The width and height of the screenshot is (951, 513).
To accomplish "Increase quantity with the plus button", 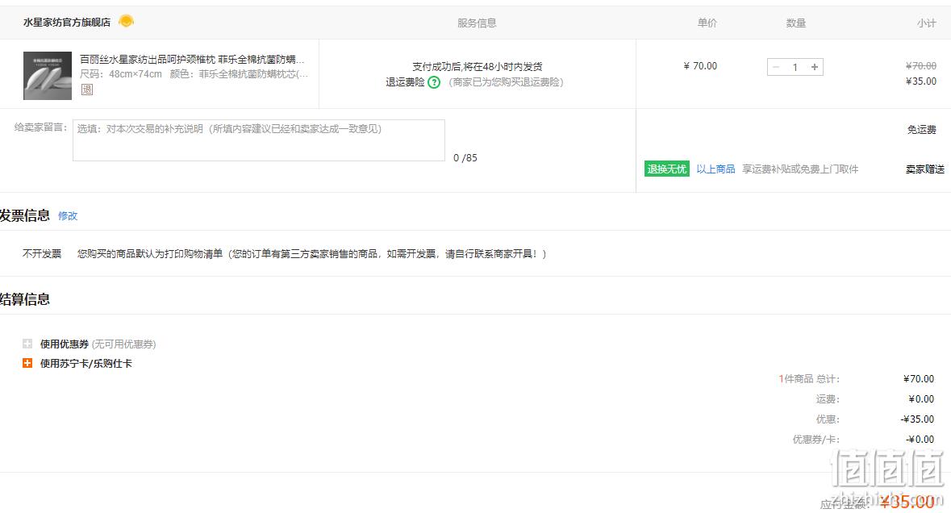I will [815, 67].
